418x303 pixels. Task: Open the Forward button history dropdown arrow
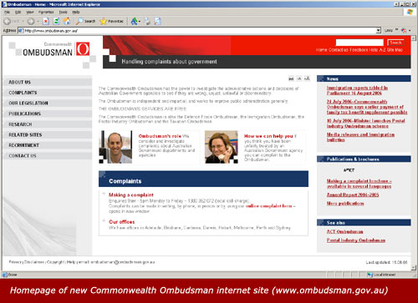[38, 21]
